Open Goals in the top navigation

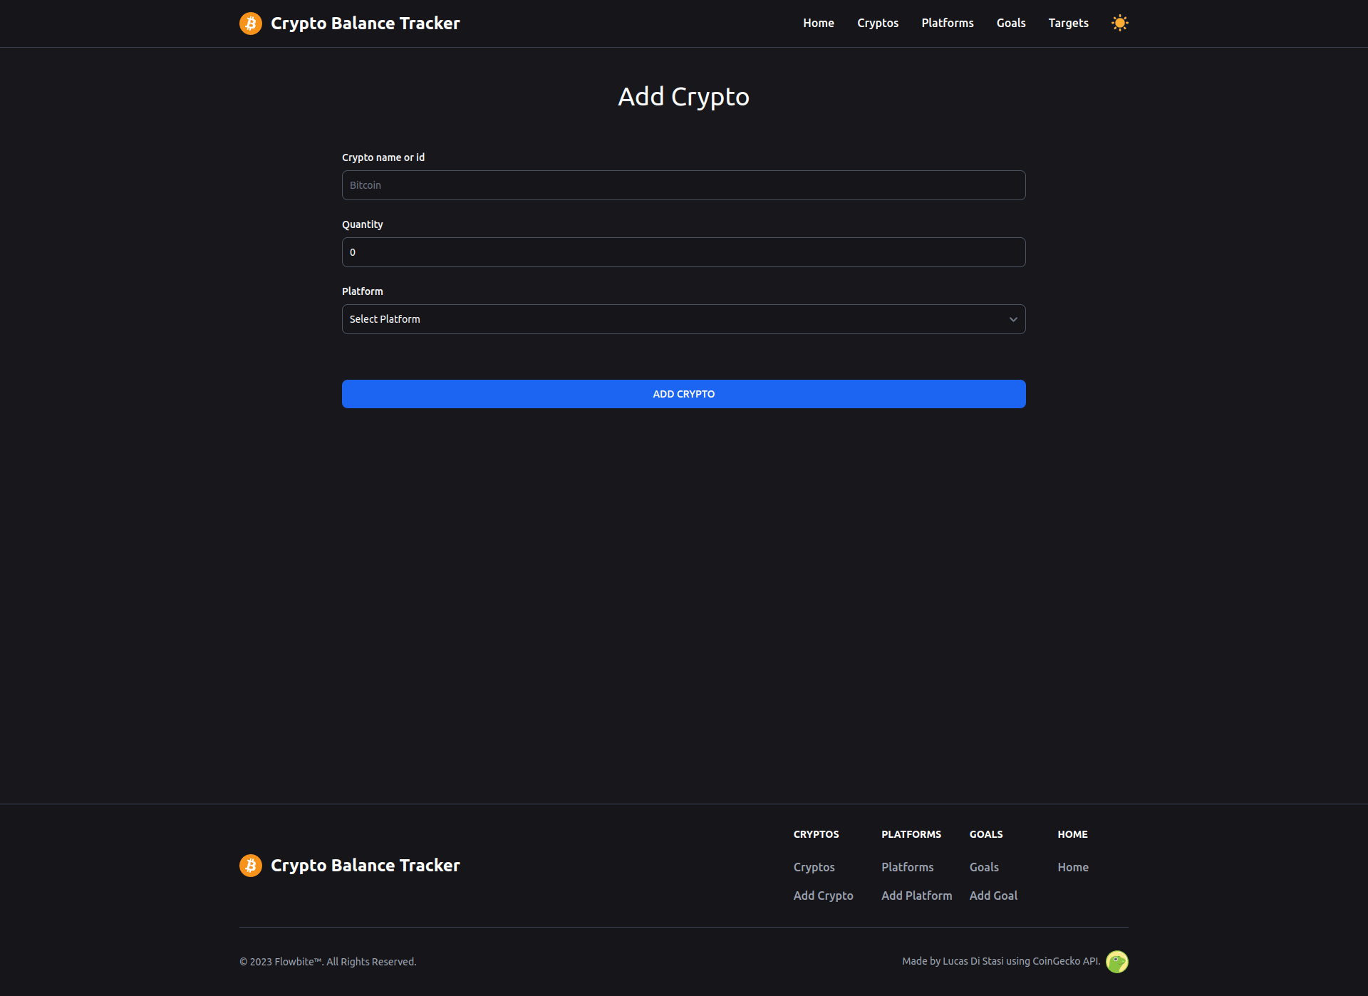[x=1011, y=23]
